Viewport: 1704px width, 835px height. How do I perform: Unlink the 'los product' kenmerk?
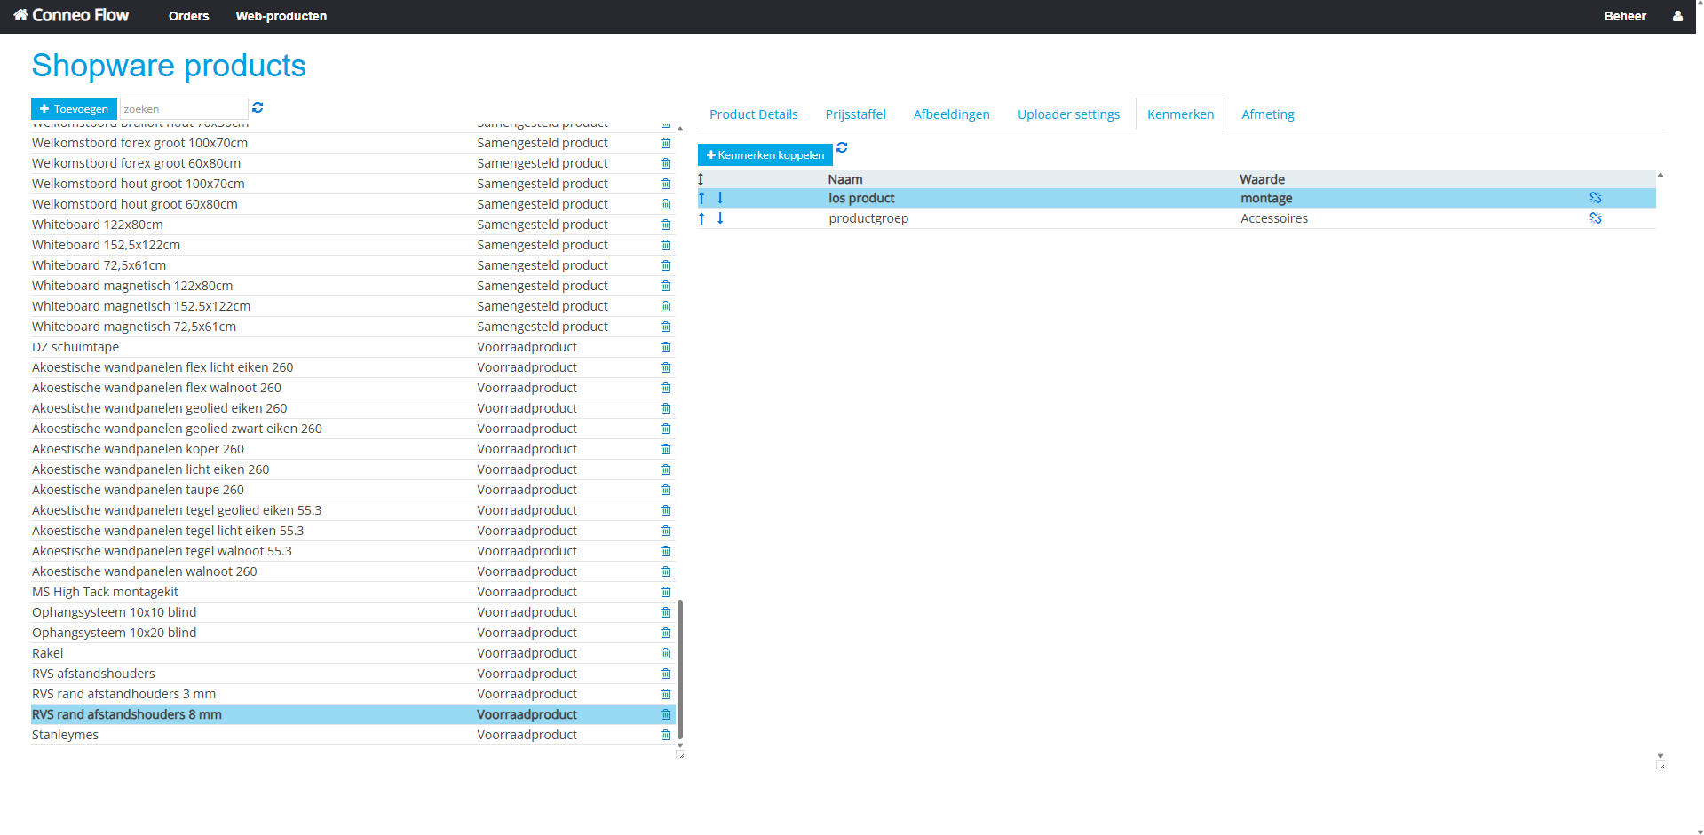tap(1595, 198)
